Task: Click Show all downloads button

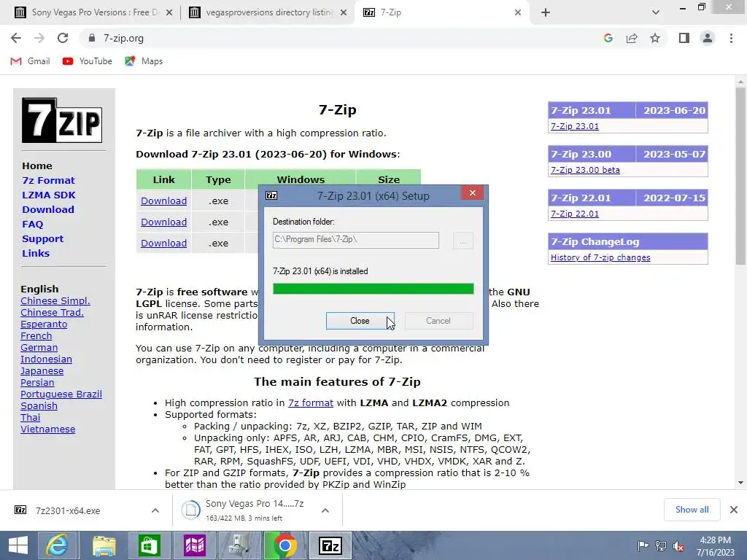Action: coord(692,510)
